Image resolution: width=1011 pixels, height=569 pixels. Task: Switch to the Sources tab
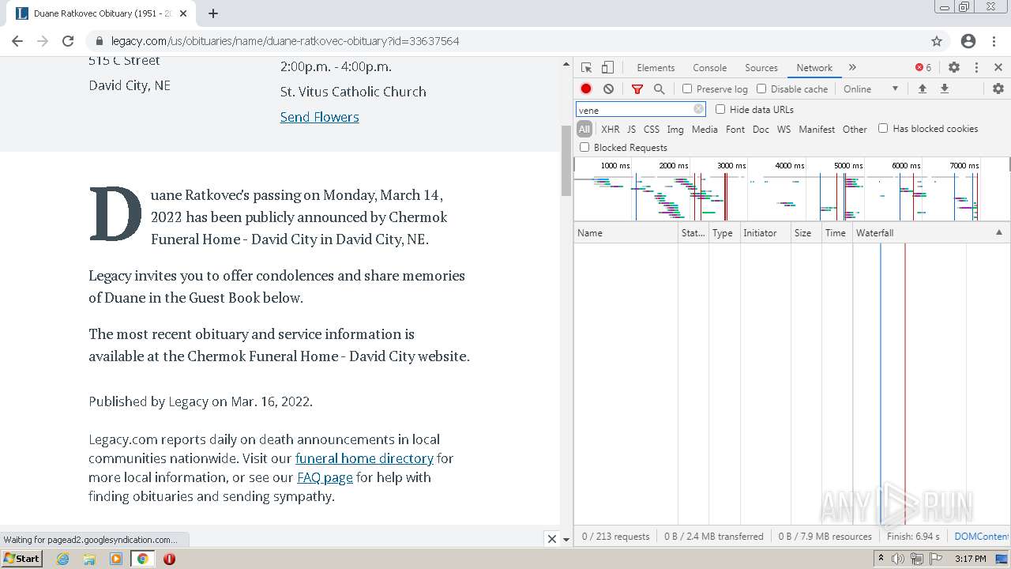click(x=761, y=68)
